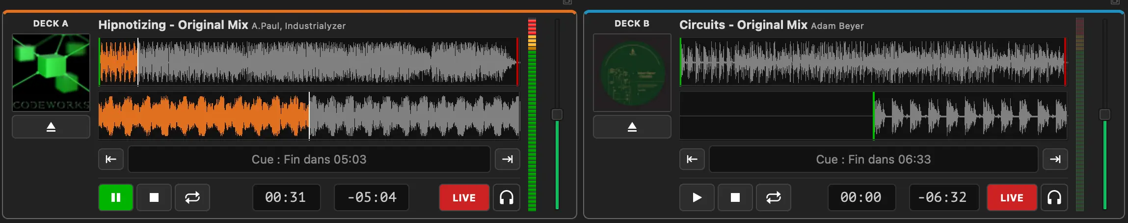Open Codeworks album artwork on Deck A
This screenshot has width=1128, height=223.
(51, 73)
